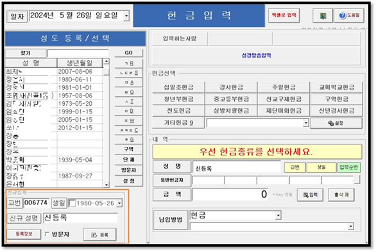Click the member list scroll down arrow
This screenshot has height=252, width=376.
click(106, 185)
